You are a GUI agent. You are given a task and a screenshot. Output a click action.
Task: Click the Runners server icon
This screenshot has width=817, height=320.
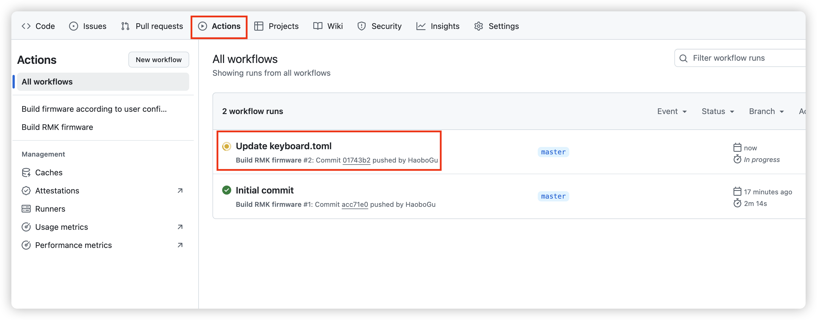(26, 209)
